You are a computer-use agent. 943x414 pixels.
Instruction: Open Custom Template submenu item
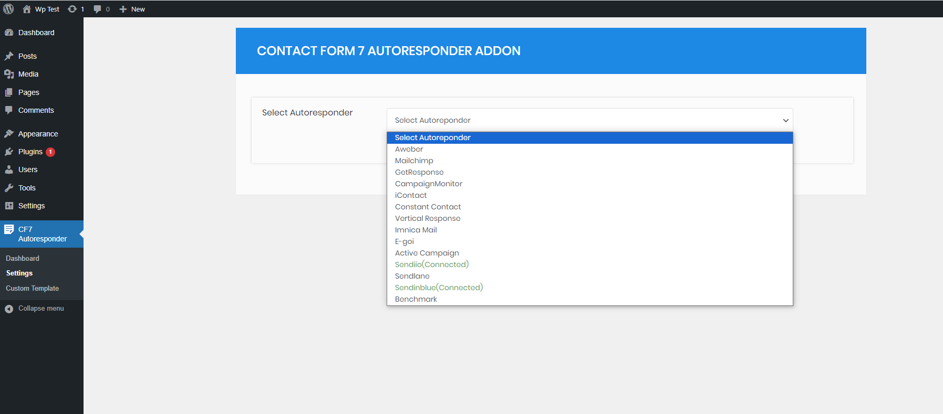33,289
